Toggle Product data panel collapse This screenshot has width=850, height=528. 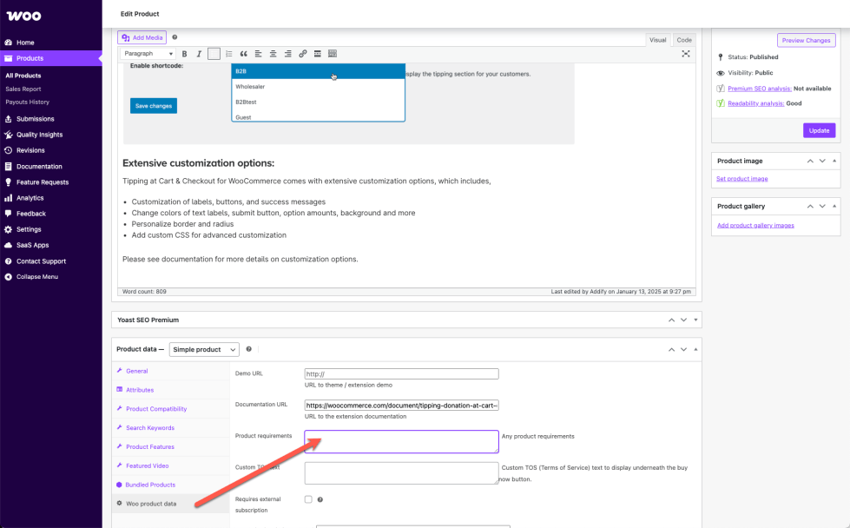tap(695, 349)
